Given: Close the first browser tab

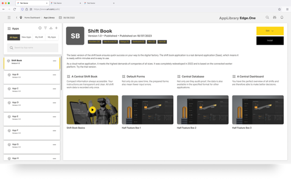Looking at the screenshot, I should (x=47, y=3).
